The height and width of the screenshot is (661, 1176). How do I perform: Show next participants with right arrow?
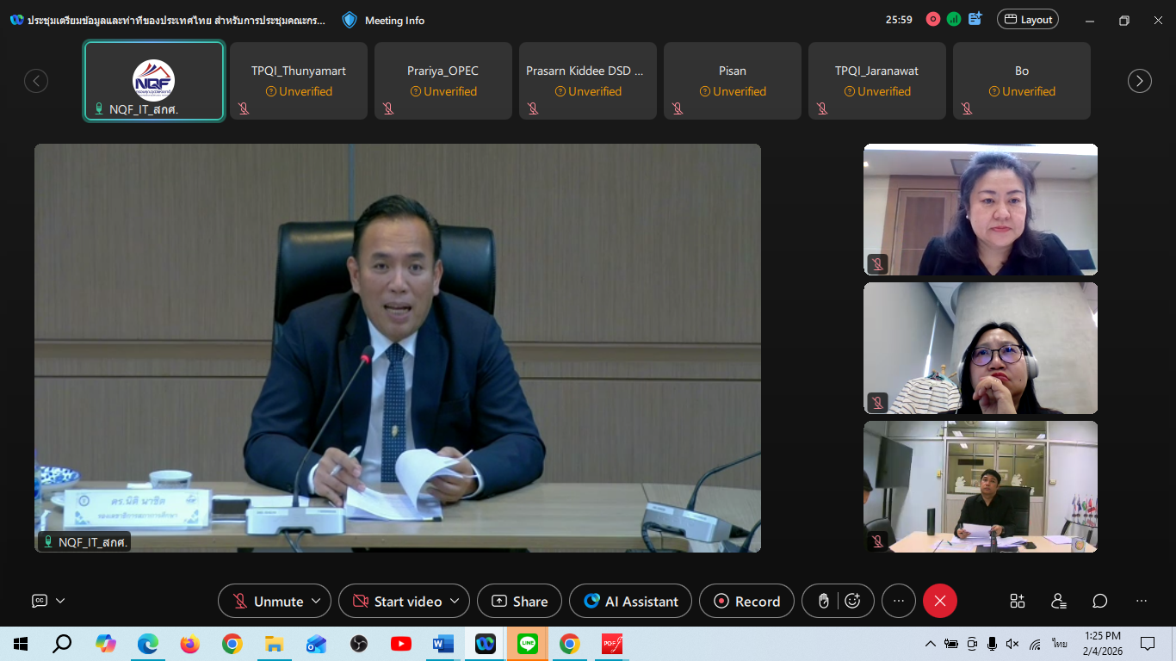pos(1140,81)
